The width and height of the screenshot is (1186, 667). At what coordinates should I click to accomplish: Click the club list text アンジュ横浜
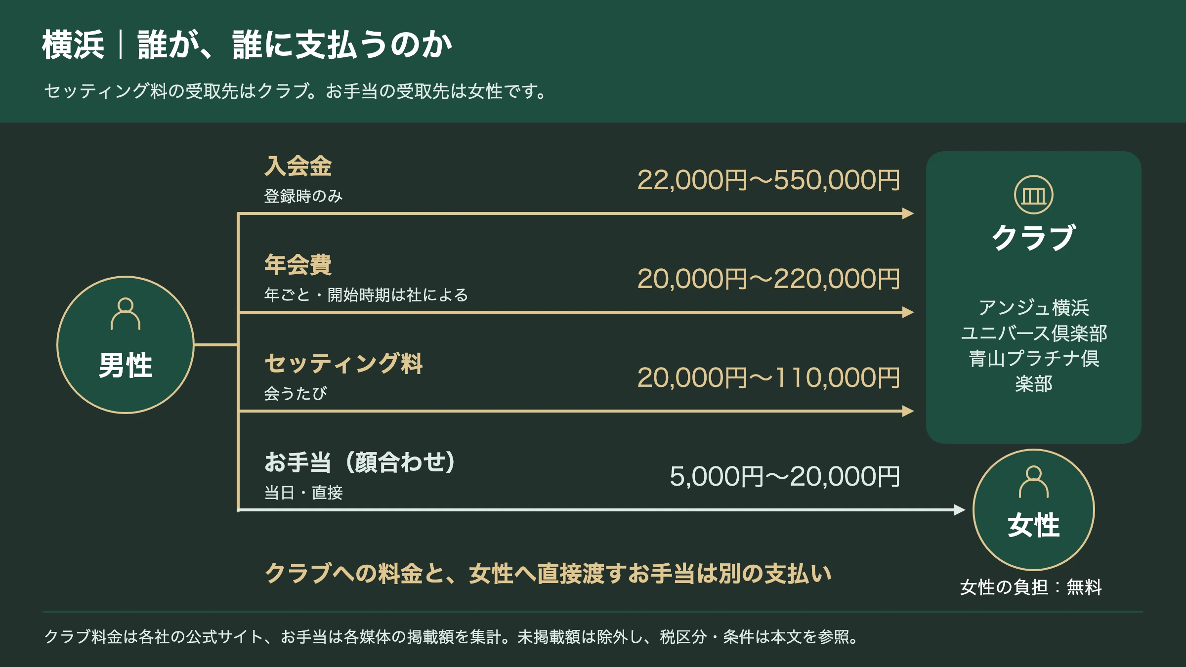tap(1033, 307)
